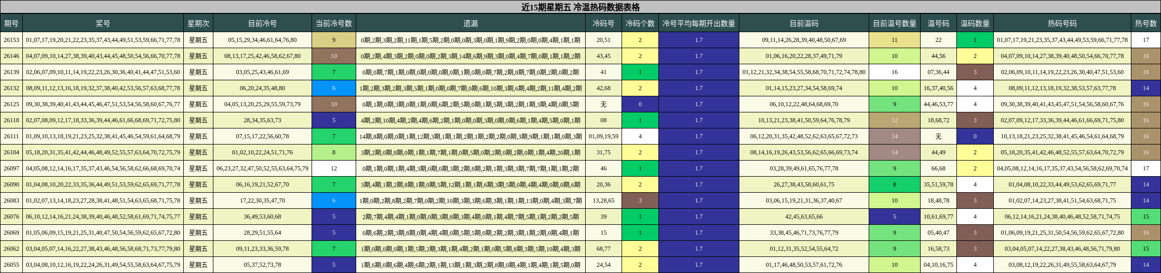The image size is (1161, 273).
Task: Click the 冷码号 column header
Action: coord(603,23)
